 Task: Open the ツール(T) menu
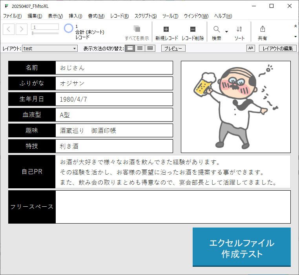pos(170,16)
